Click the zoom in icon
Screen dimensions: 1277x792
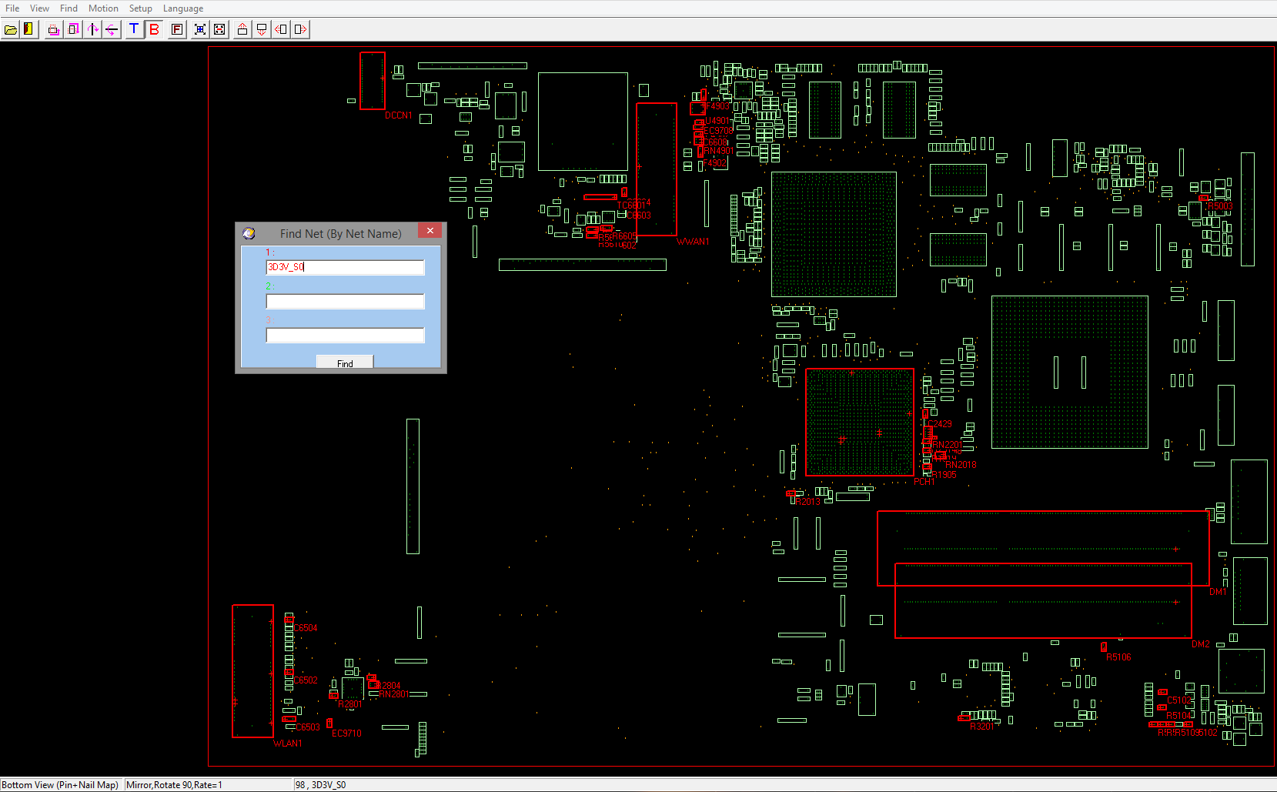pyautogui.click(x=200, y=29)
